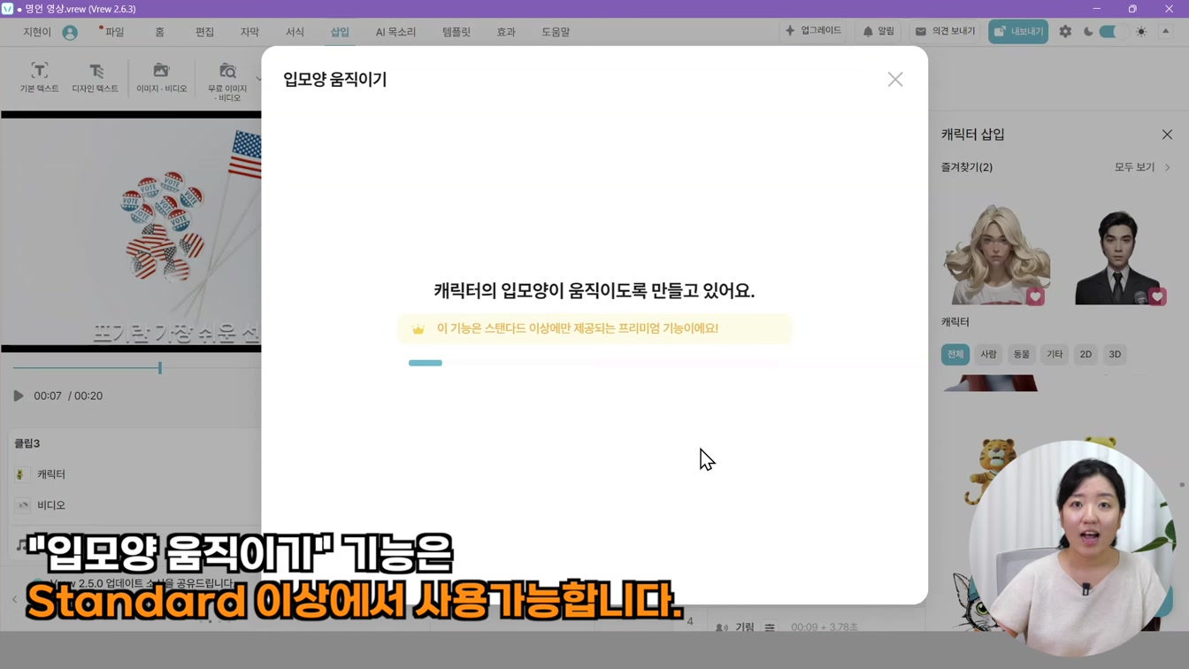The image size is (1189, 669).
Task: Select the 삽입 tab
Action: click(340, 32)
